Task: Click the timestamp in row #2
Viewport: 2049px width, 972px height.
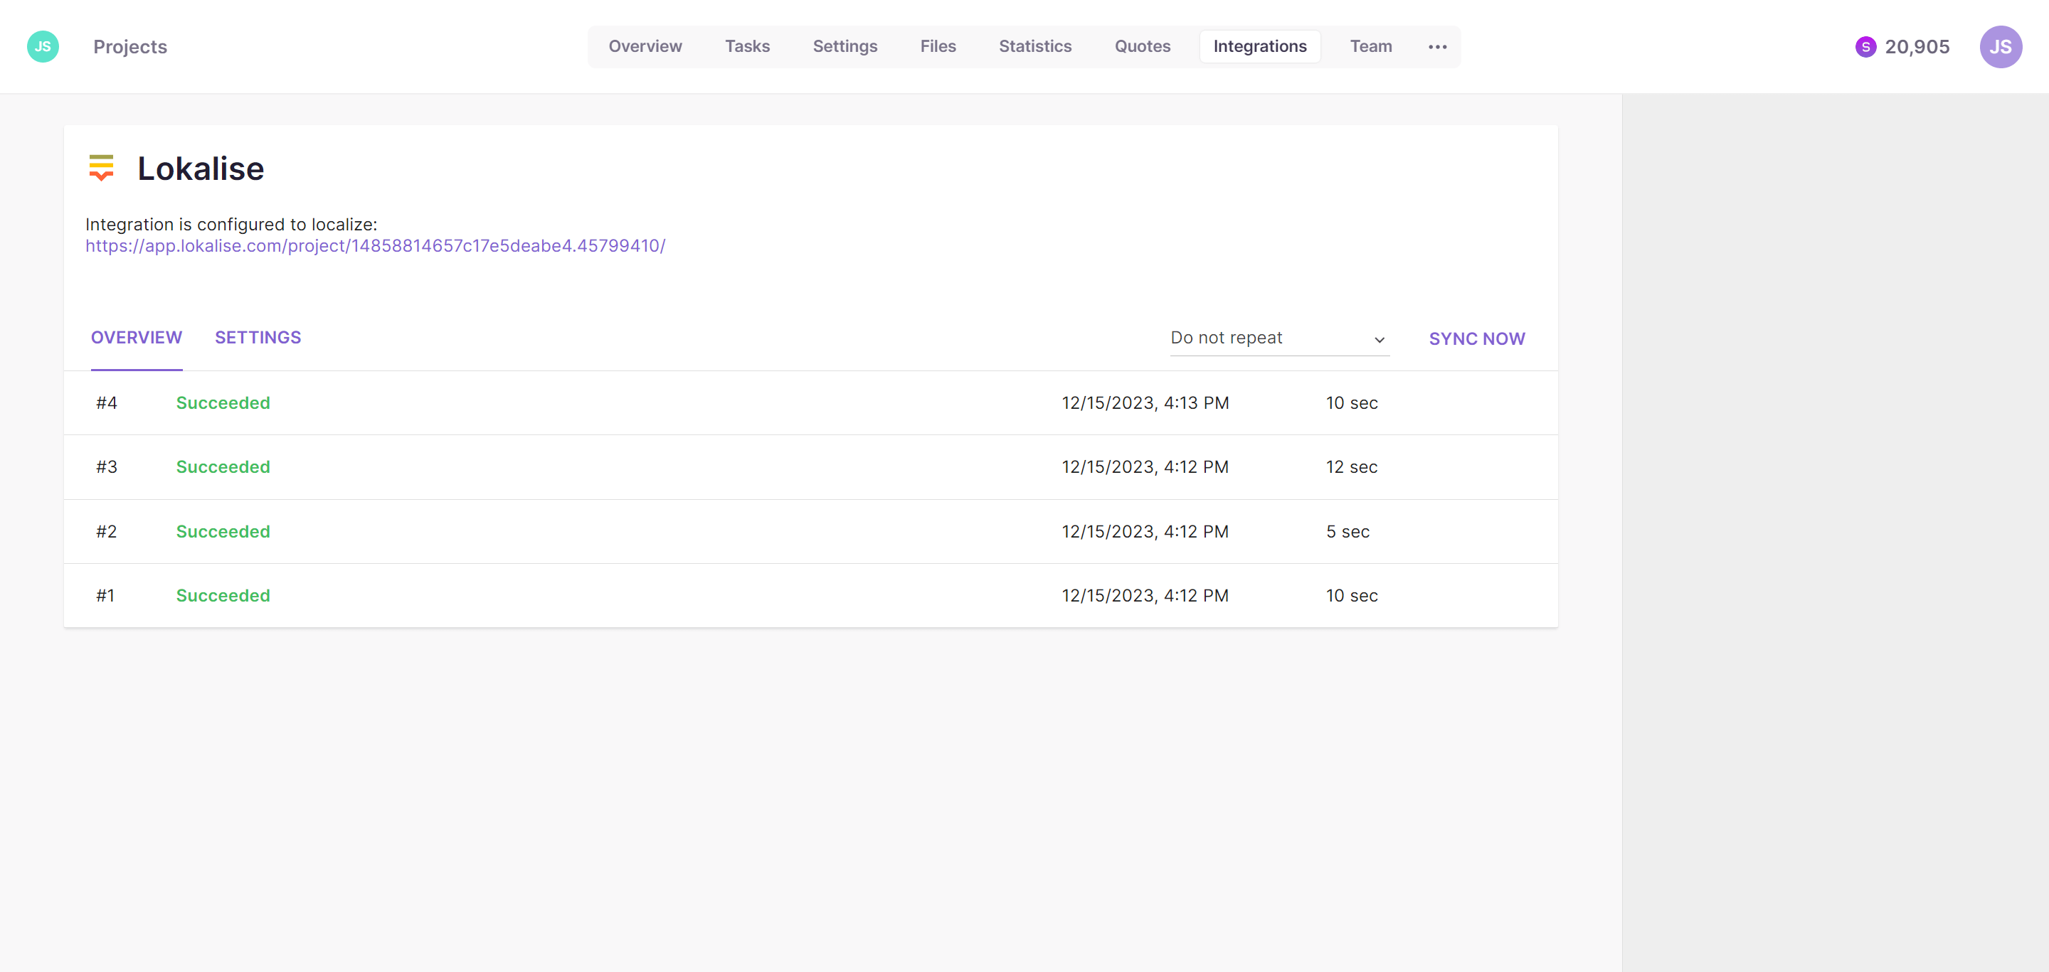Action: [x=1145, y=532]
